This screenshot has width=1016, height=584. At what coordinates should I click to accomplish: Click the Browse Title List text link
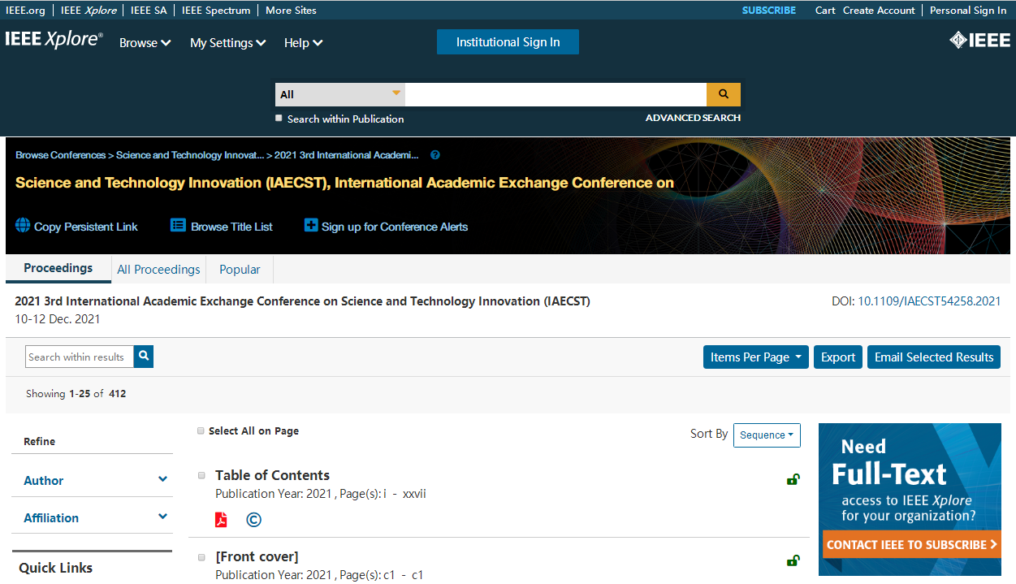231,227
